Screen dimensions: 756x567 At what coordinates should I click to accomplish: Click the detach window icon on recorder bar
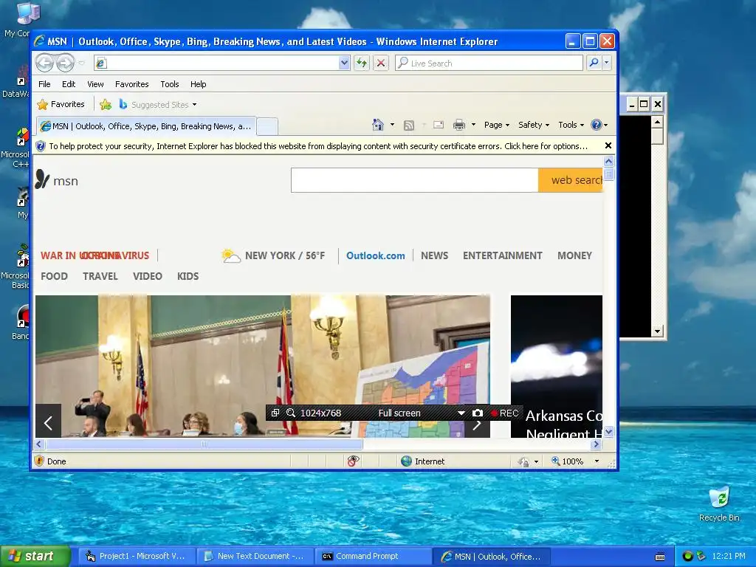coord(275,413)
